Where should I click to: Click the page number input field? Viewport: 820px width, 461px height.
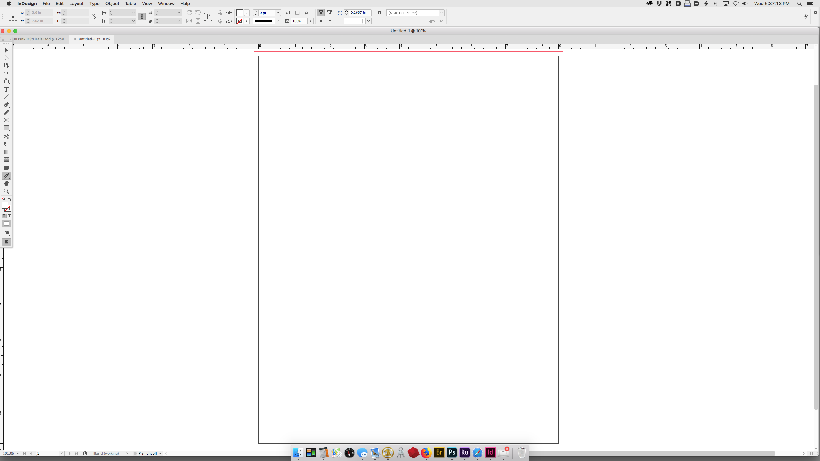(x=47, y=453)
